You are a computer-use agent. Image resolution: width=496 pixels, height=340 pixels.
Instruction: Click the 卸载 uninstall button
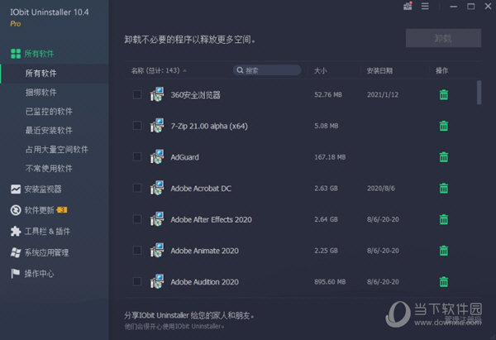point(443,38)
